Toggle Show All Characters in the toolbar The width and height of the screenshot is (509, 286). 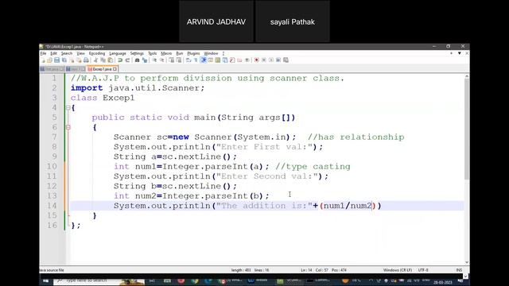pyautogui.click(x=196, y=60)
